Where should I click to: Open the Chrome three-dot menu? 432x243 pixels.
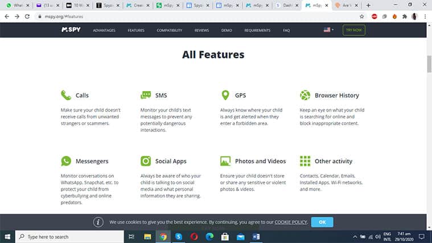click(425, 17)
